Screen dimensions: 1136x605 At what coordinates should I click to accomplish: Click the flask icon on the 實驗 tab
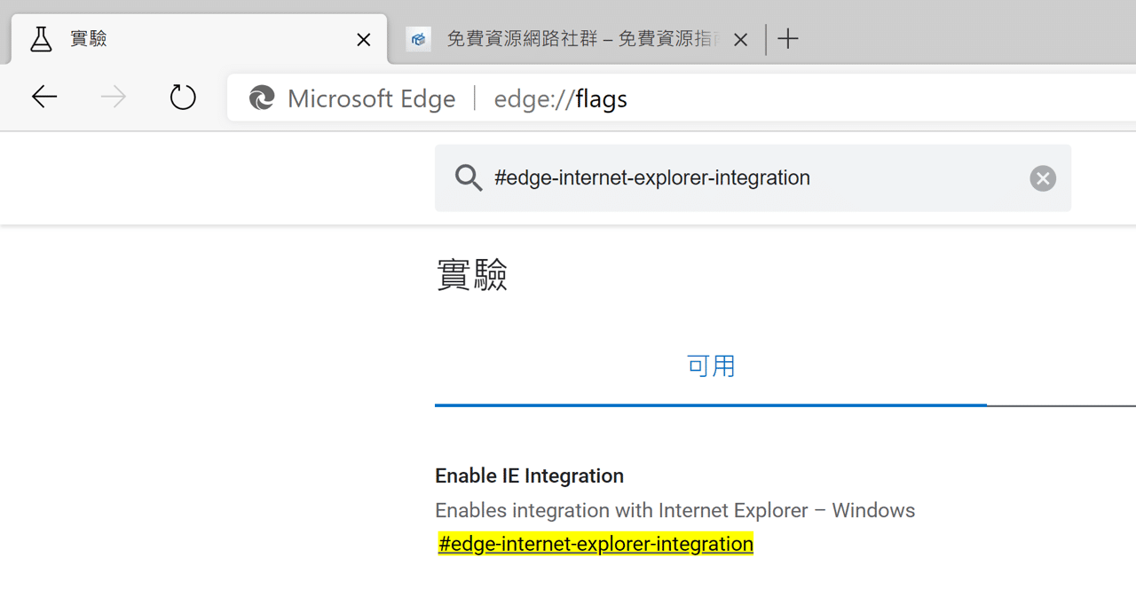tap(40, 38)
